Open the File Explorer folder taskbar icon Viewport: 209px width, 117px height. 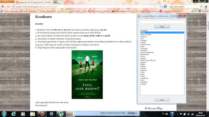(33, 114)
